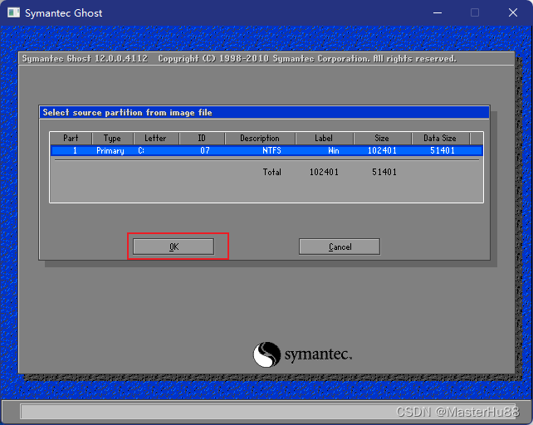The image size is (533, 425).
Task: Click the 'Win' label cell
Action: tap(334, 150)
